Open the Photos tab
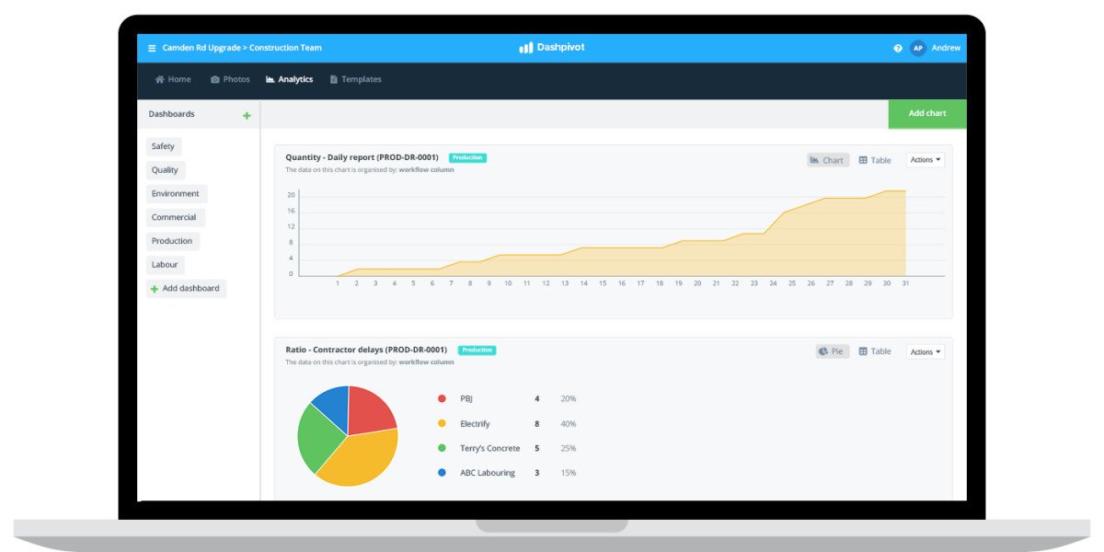The width and height of the screenshot is (1104, 552). pos(230,79)
